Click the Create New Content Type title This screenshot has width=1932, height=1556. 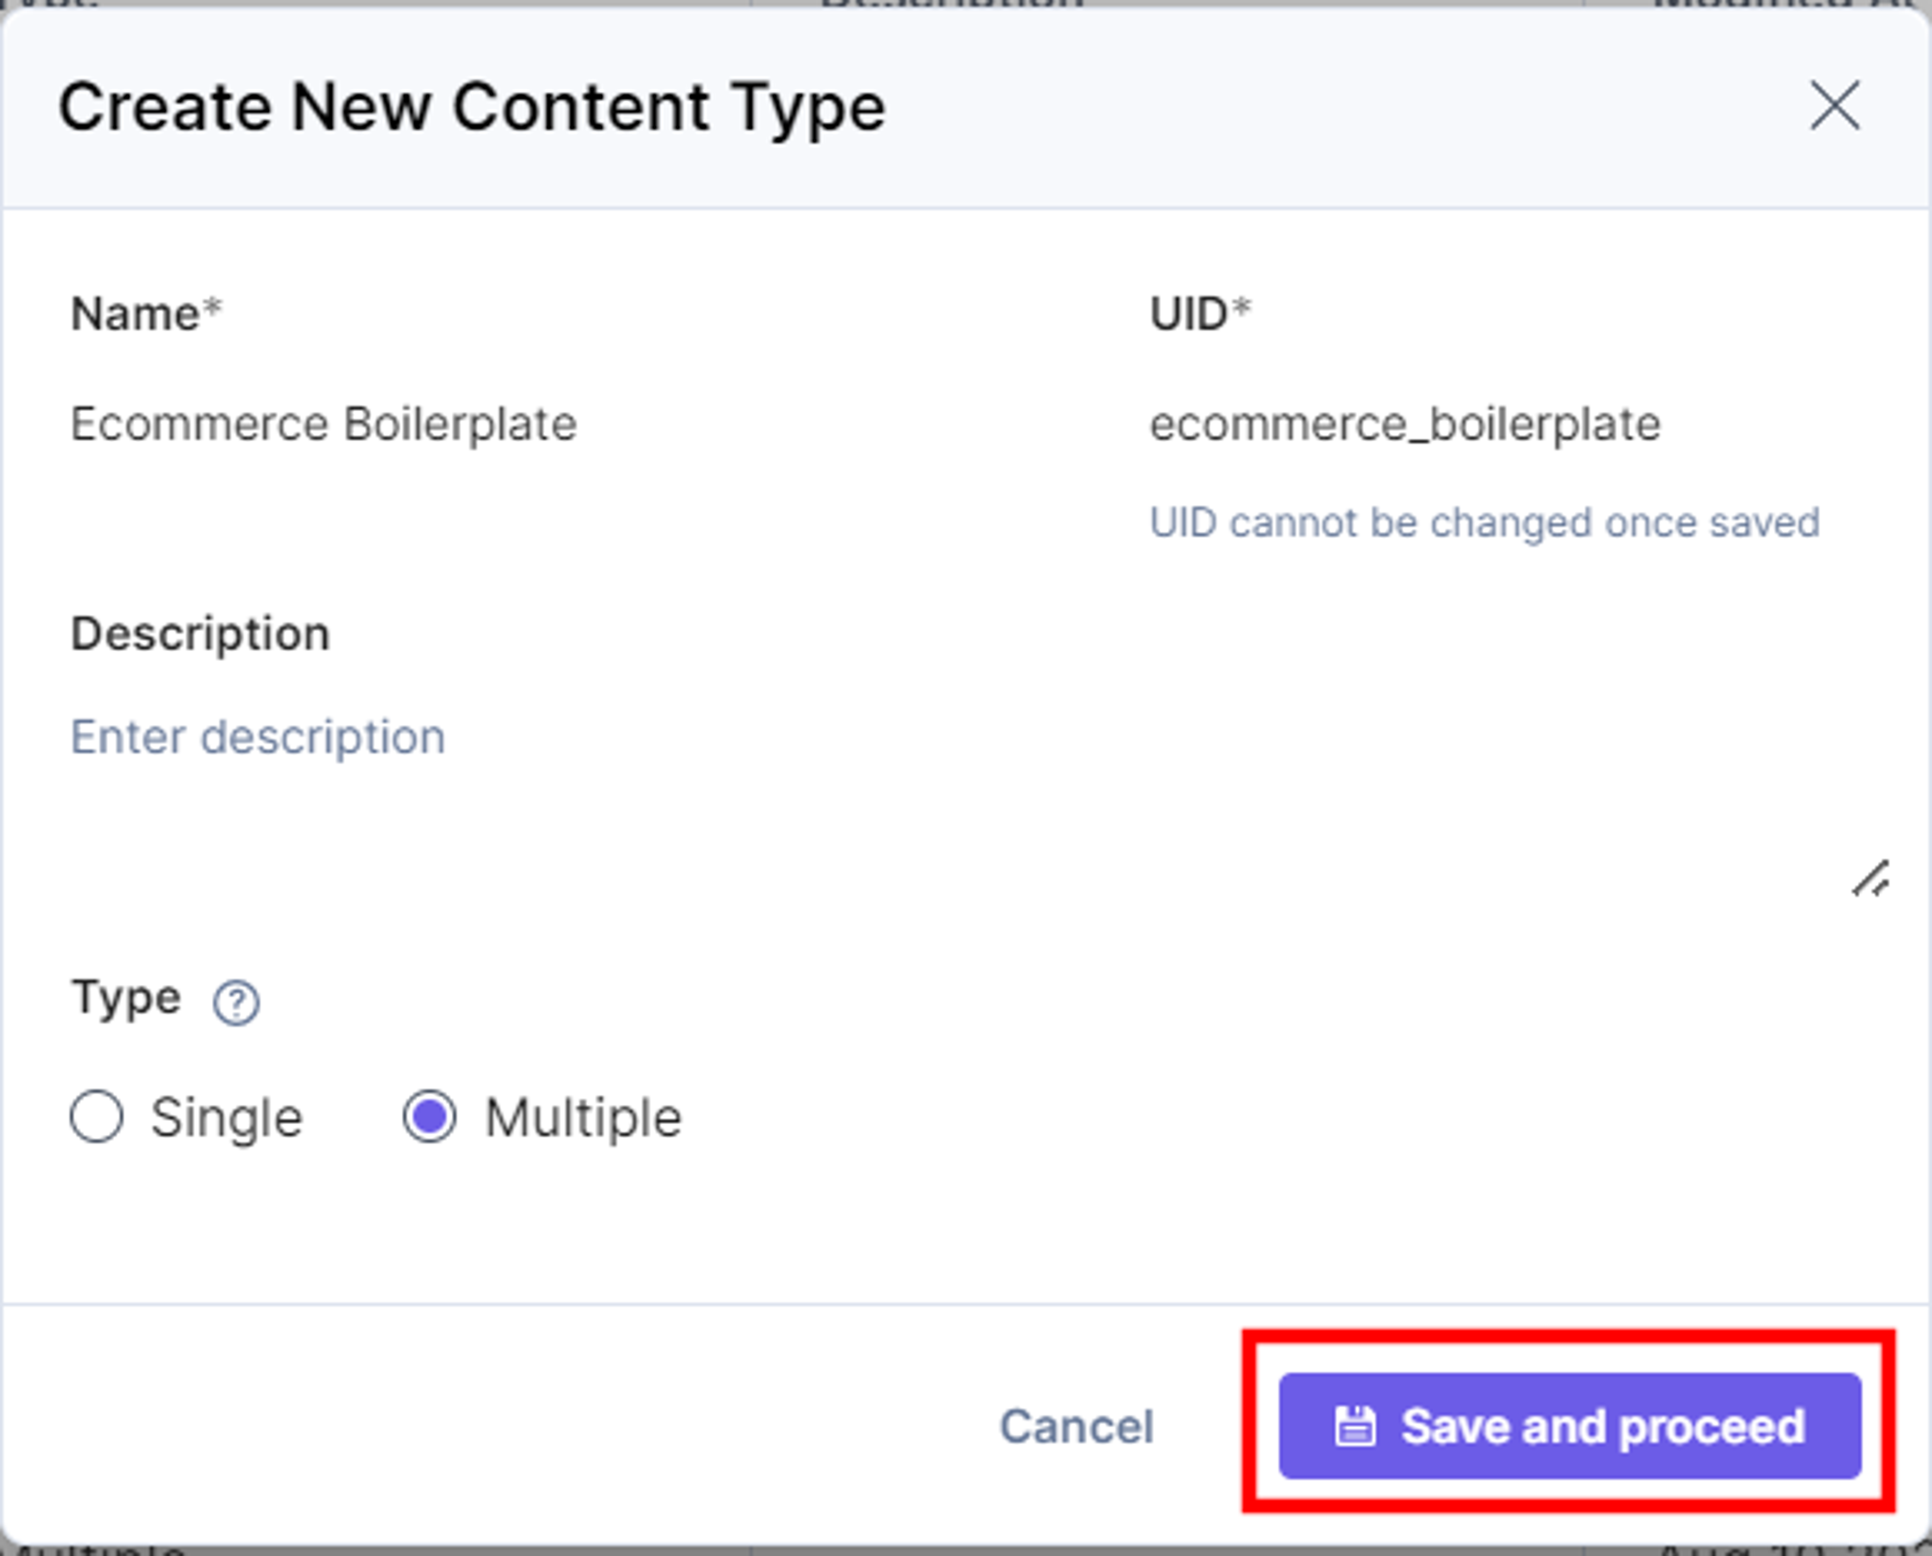pyautogui.click(x=472, y=108)
